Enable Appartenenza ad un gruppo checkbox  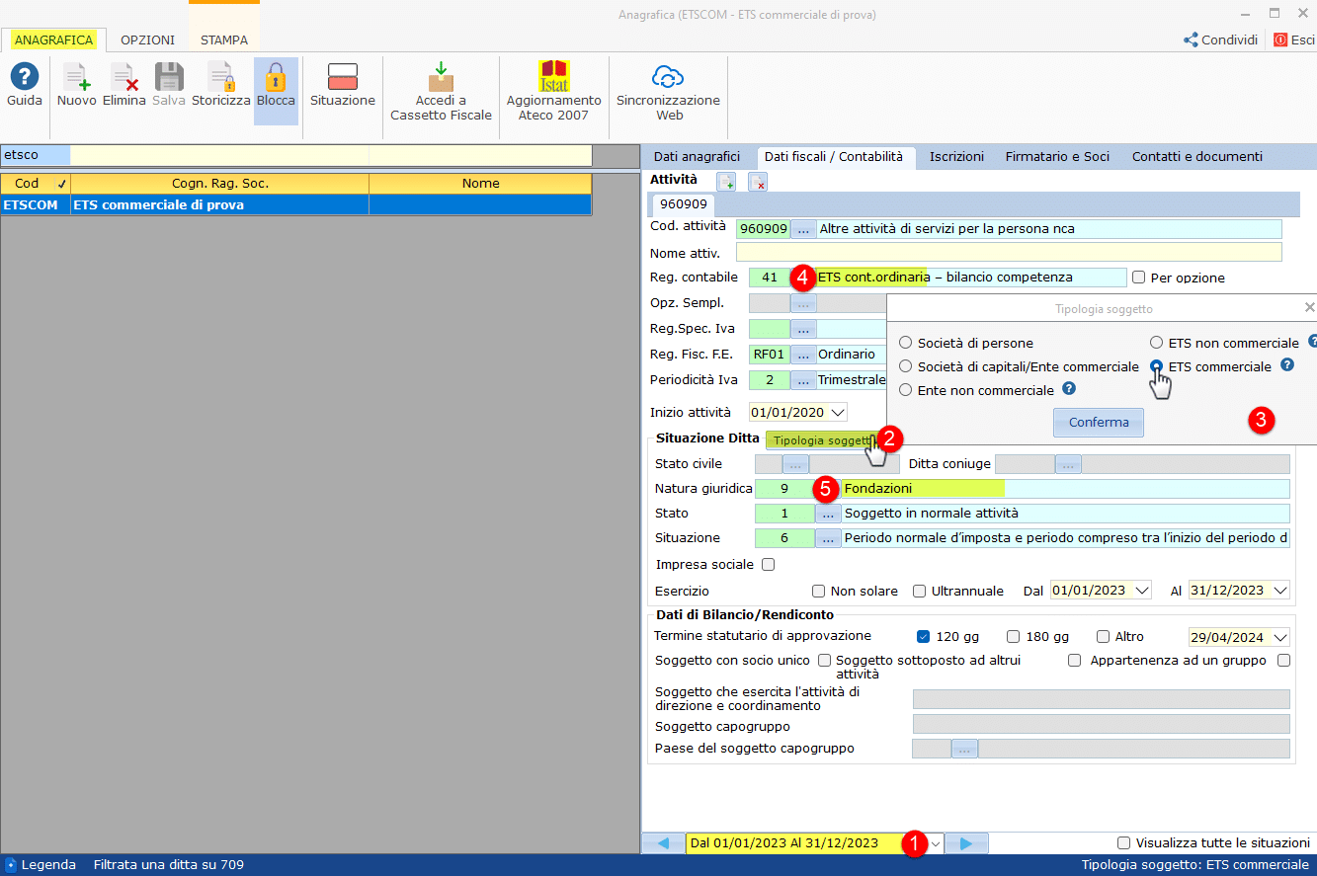(x=1283, y=660)
